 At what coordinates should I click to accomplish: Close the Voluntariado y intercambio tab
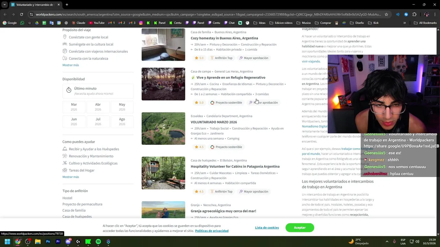tap(58, 5)
